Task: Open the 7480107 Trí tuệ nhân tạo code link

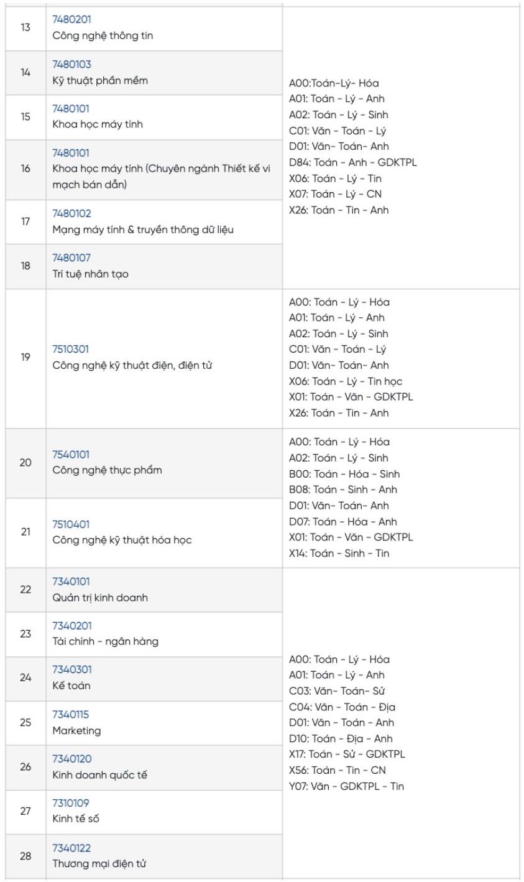Action: (x=71, y=258)
